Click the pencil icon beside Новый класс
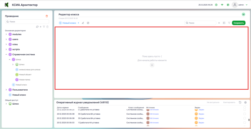This screenshot has height=129, width=251. (83, 23)
